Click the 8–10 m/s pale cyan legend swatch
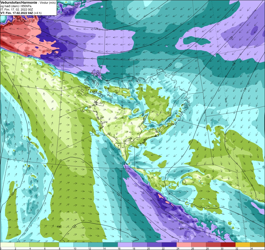The image size is (265, 250). (66, 245)
